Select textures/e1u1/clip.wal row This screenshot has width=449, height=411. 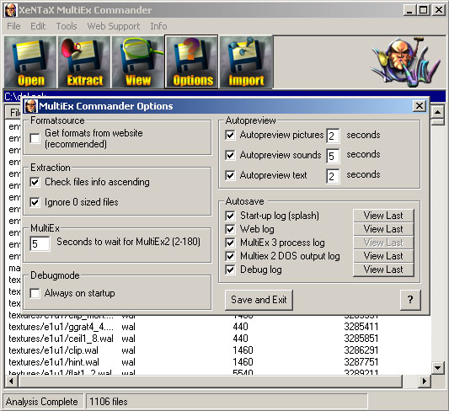pos(217,350)
